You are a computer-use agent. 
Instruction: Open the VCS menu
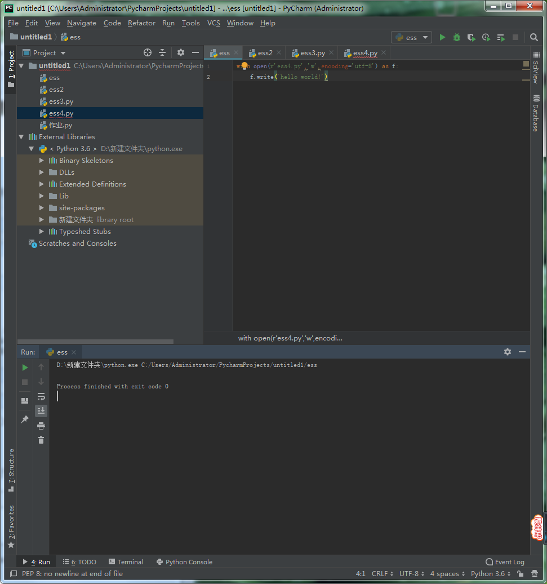pyautogui.click(x=214, y=23)
